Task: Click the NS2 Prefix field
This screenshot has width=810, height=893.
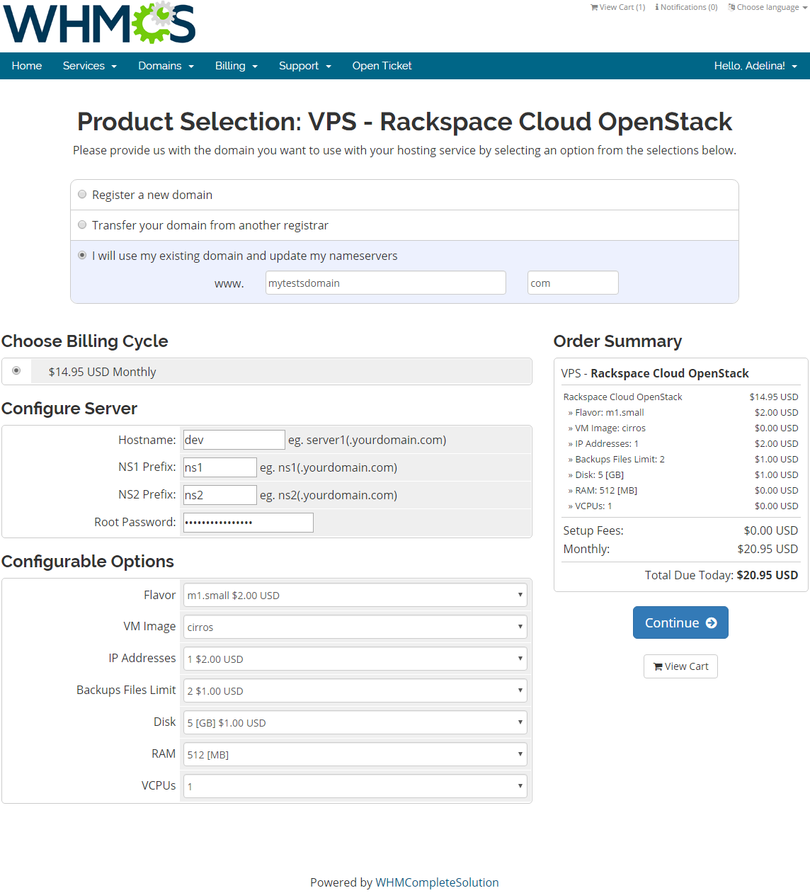Action: click(219, 495)
